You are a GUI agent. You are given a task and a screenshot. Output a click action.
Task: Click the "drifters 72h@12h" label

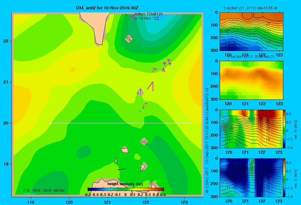[148, 14]
